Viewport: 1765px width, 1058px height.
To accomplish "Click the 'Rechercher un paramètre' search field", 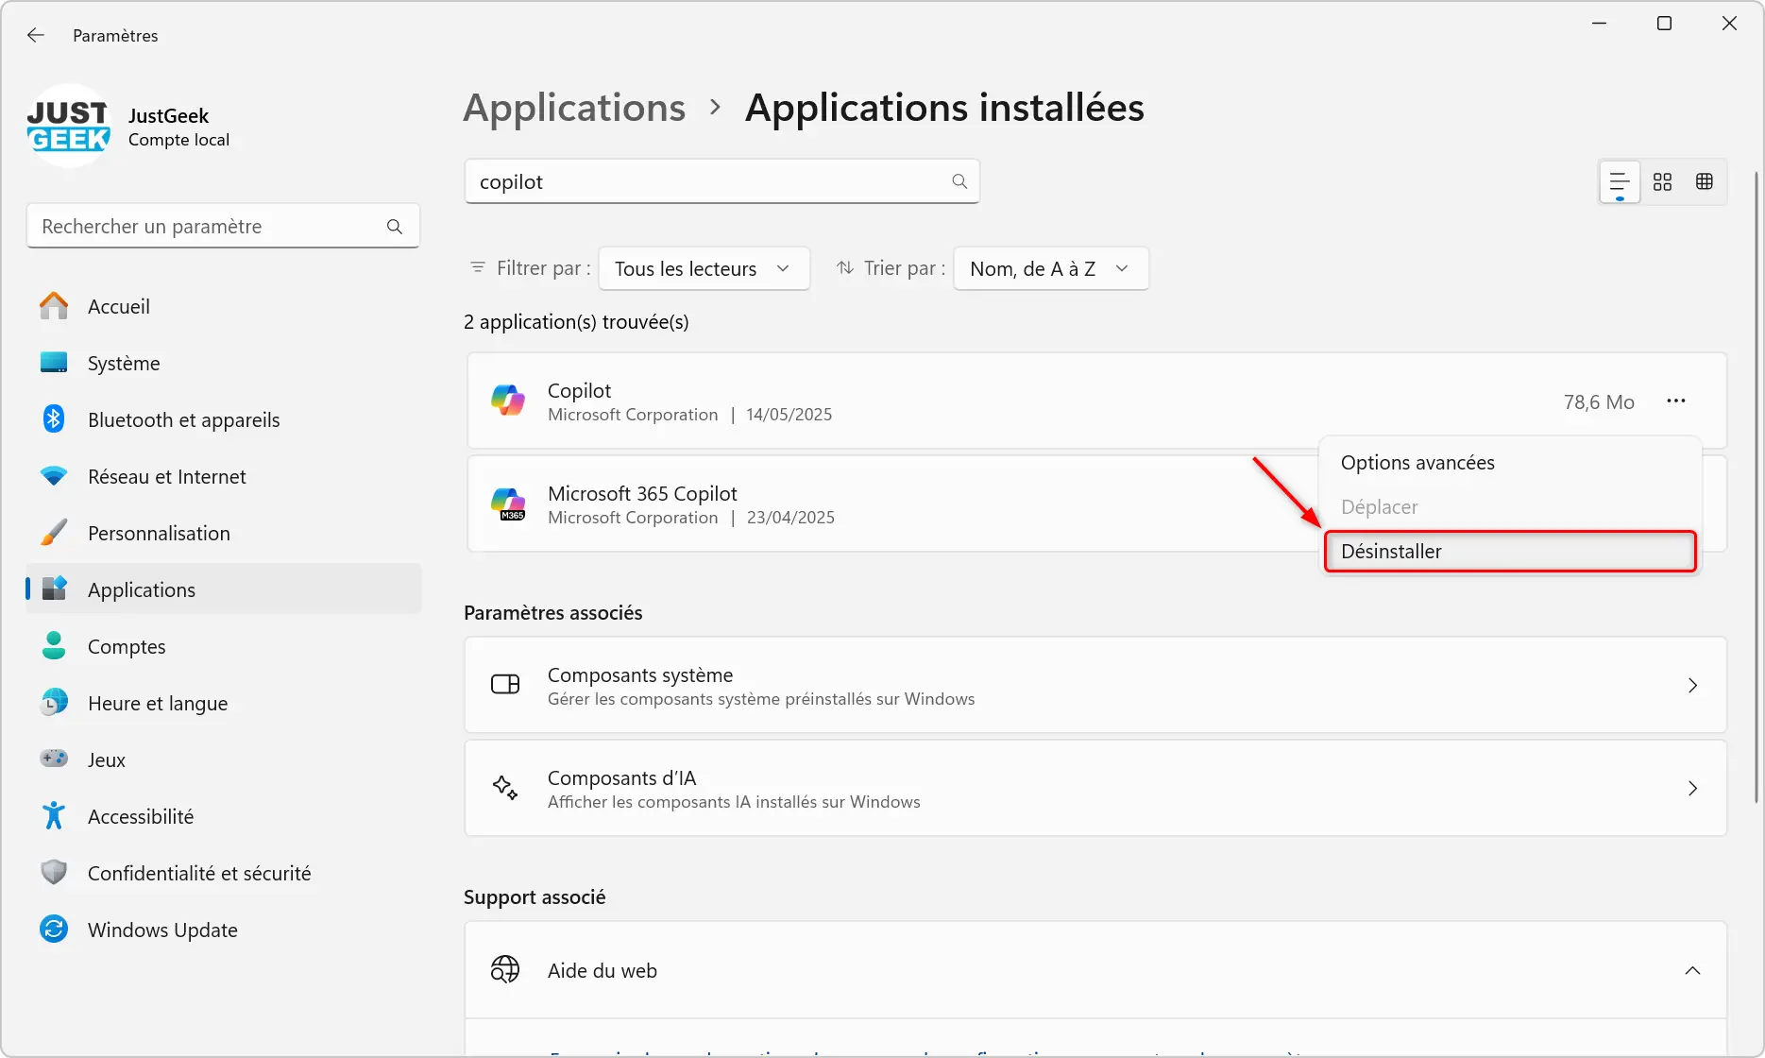I will coord(223,227).
